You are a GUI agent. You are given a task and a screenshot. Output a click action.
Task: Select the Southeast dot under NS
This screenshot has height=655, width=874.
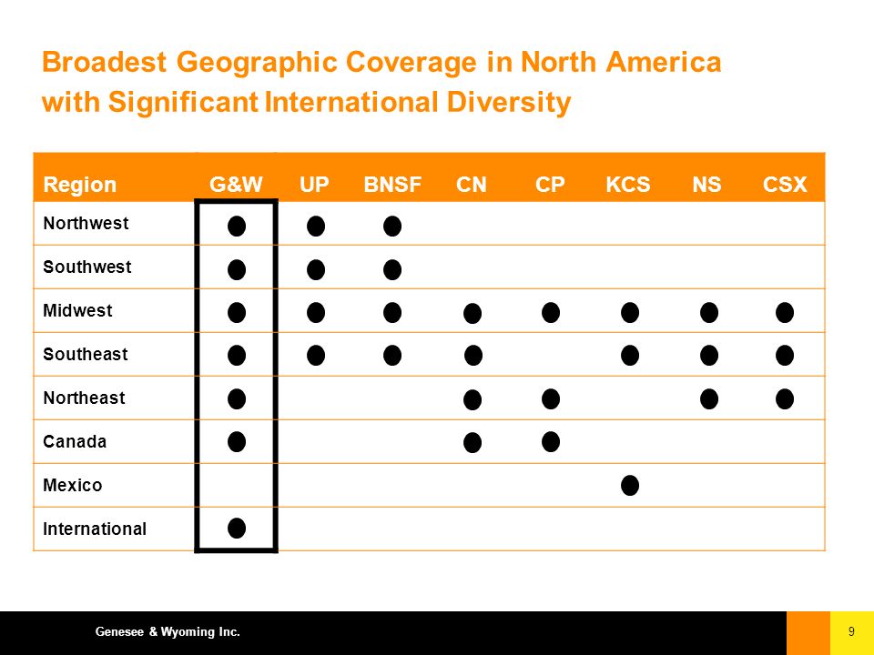709,356
